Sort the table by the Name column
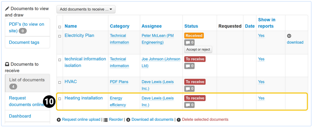 click(x=71, y=26)
